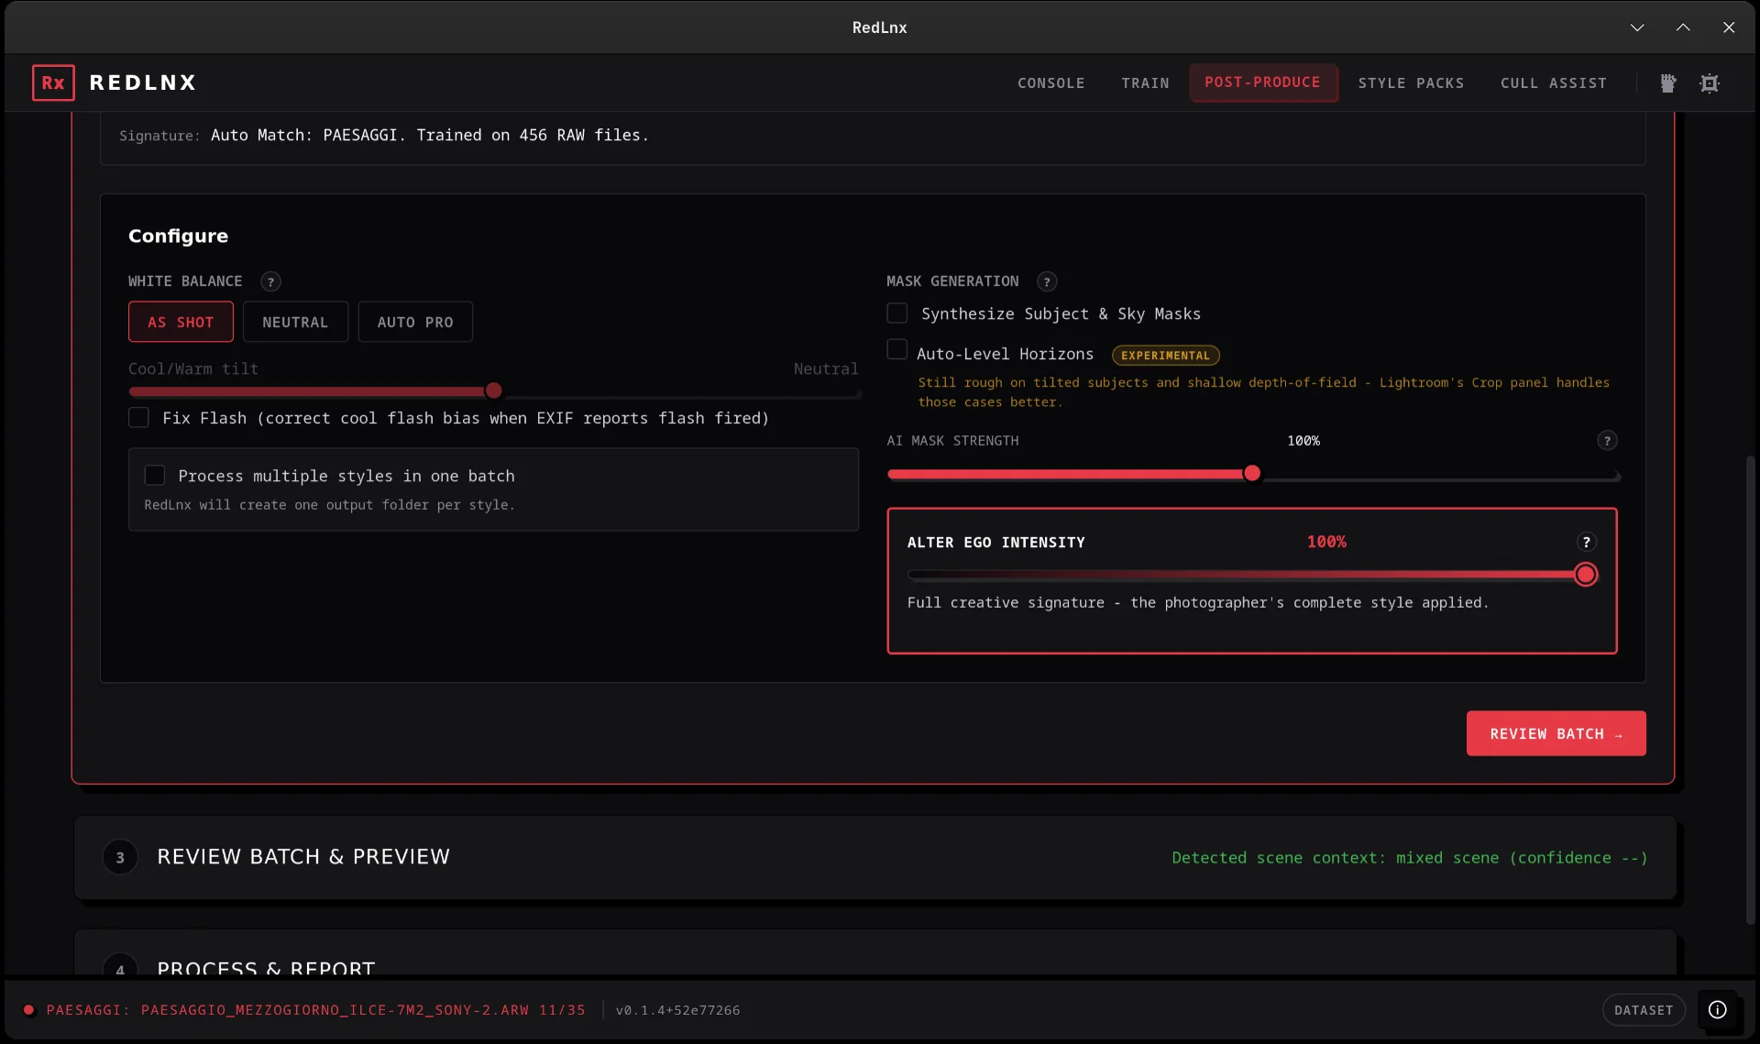Screen dimensions: 1760x1044
Task: Click the REDLNX wordmark
Action: pyautogui.click(x=143, y=82)
